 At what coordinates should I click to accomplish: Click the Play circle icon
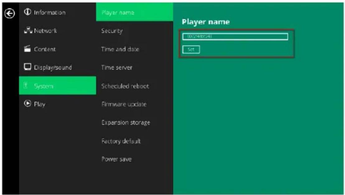27,103
